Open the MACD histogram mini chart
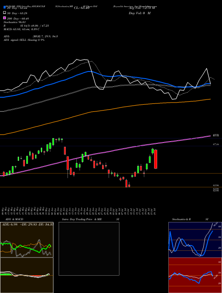Image resolution: width=222 pixels, height=293 pixels. (x=27, y=275)
